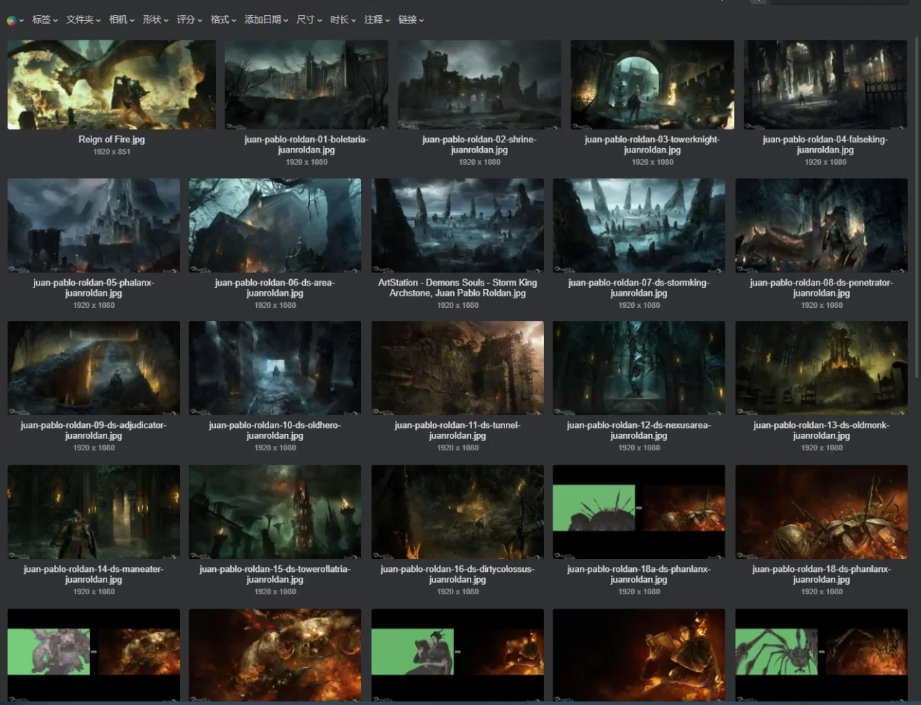Image resolution: width=921 pixels, height=705 pixels.
Task: Select the 18-ds-phanlanx thumbnail
Action: pos(822,511)
